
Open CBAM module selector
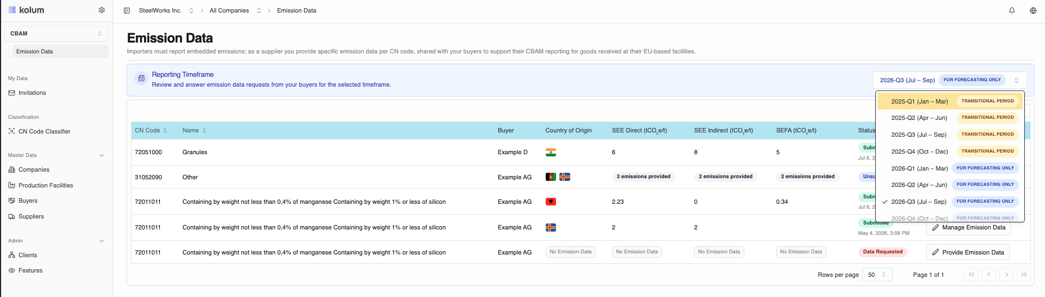[x=56, y=33]
